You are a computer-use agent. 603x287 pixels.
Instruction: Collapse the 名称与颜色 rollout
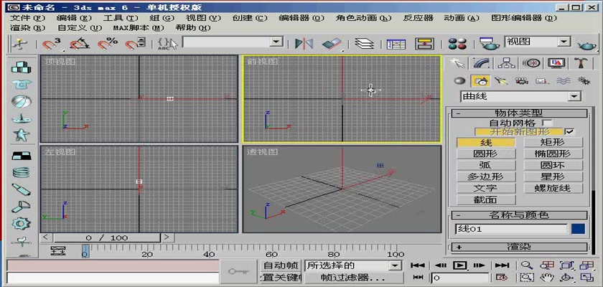coord(519,215)
